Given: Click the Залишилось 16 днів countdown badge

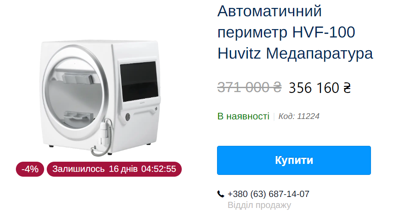Looking at the screenshot, I should tap(114, 169).
